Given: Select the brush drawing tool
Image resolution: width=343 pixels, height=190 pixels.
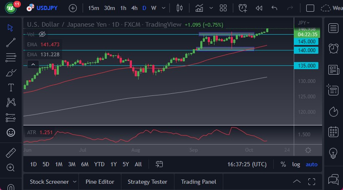Looking at the screenshot, I should [x=11, y=72].
